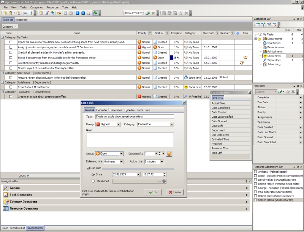
Task: Click the Cancel button in Edit Task
Action: point(175,192)
